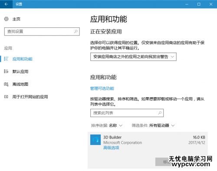
Task: Click magnifier icon in 查找设置 box
Action: tap(76, 31)
